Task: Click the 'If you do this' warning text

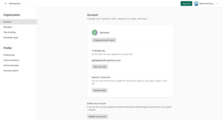Action: click(x=129, y=108)
